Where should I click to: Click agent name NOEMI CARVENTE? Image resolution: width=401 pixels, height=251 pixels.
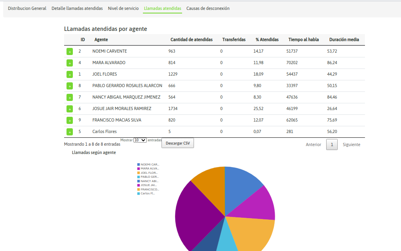point(110,51)
